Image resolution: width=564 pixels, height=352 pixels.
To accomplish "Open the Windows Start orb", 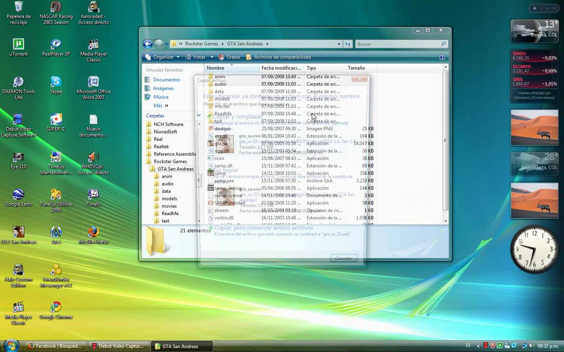I will 11,346.
